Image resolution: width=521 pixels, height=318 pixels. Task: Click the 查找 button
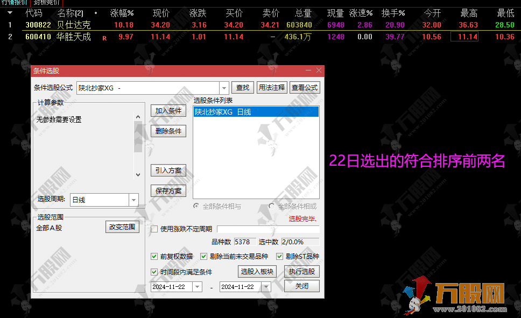(x=243, y=88)
